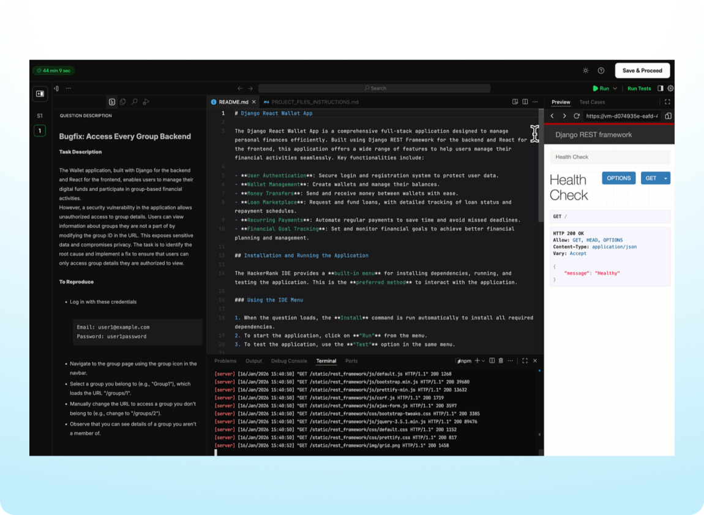Click the Email: user1@example.com credentials line

point(113,328)
